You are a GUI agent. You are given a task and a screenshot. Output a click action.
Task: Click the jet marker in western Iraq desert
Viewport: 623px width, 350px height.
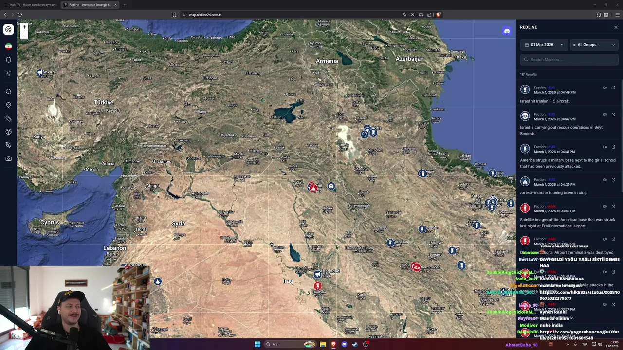(157, 281)
